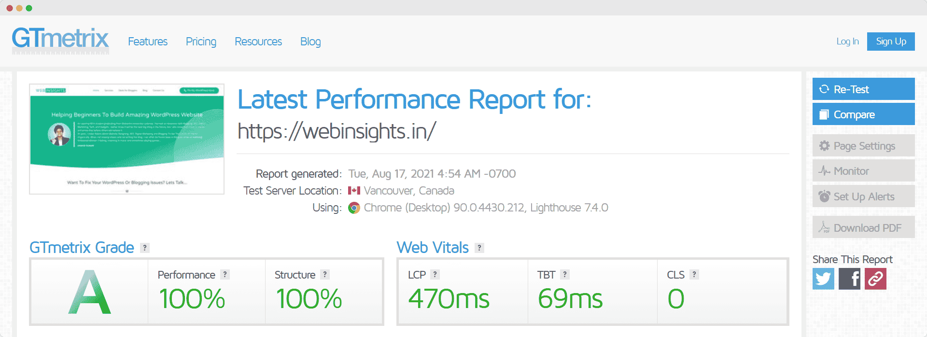Screen dimensions: 927x337
Task: Click the grade A letter
Action: pyautogui.click(x=90, y=292)
